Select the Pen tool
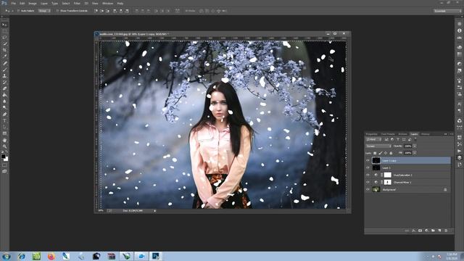 (x=4, y=114)
